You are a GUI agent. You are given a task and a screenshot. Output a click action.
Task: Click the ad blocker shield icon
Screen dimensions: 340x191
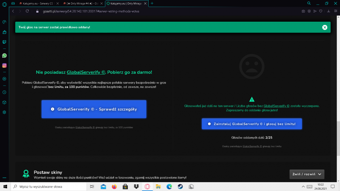(309, 11)
